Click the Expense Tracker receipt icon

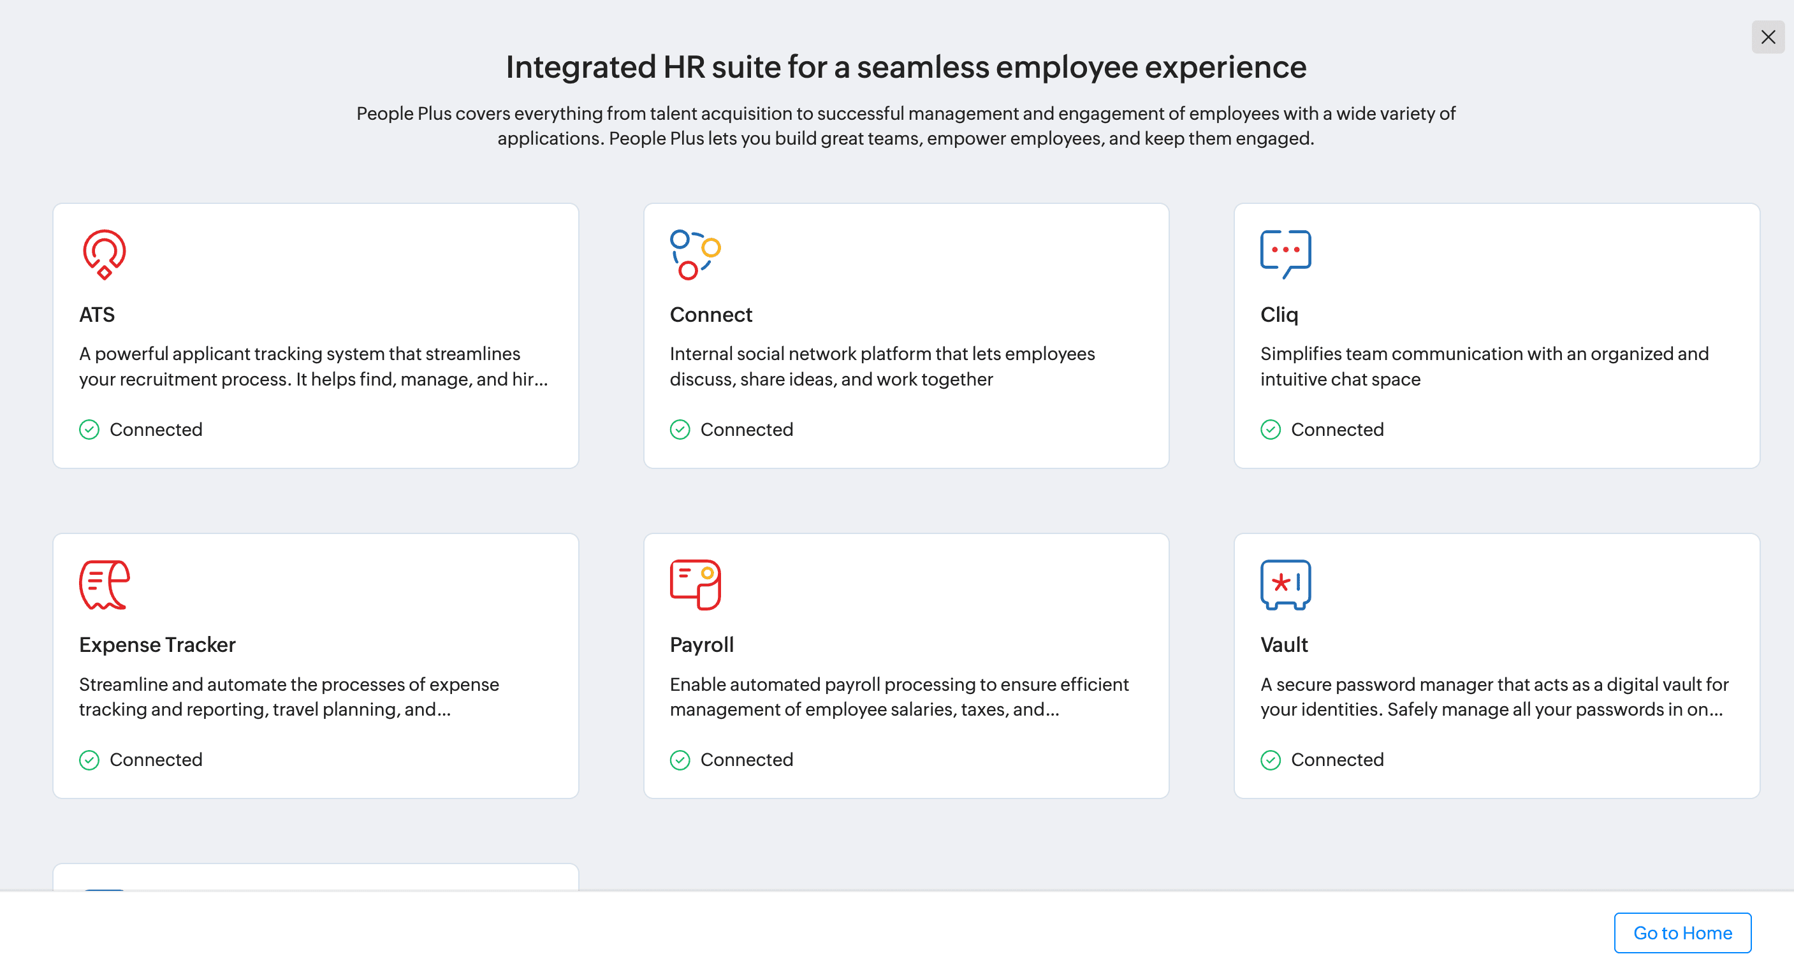[105, 585]
